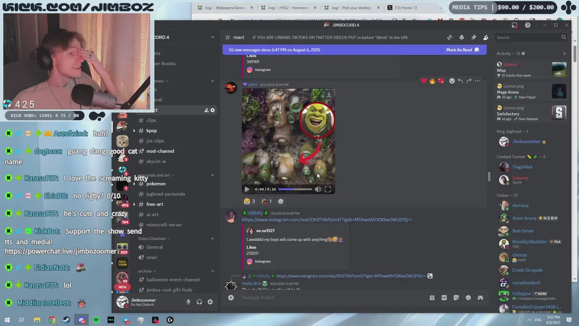Click perc's username
The height and width of the screenshot is (326, 579).
coord(253,85)
